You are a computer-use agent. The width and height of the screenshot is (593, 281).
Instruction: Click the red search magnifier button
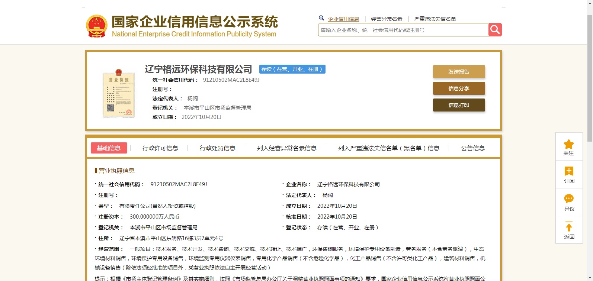point(495,30)
